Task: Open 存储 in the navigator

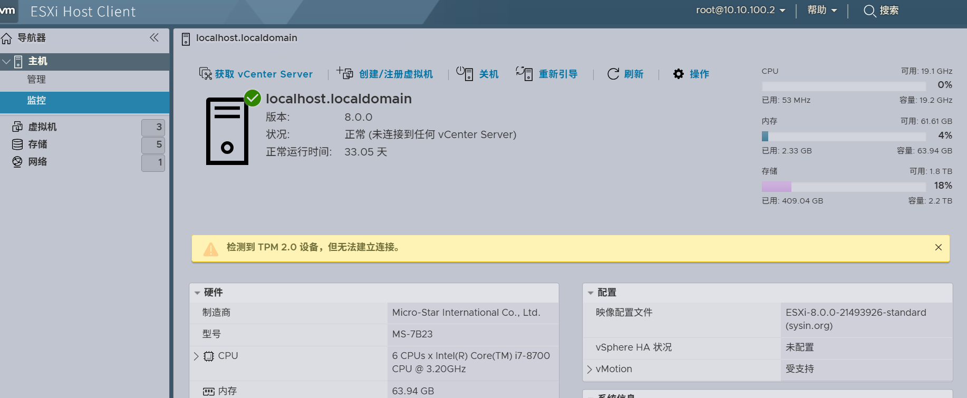Action: [x=37, y=144]
